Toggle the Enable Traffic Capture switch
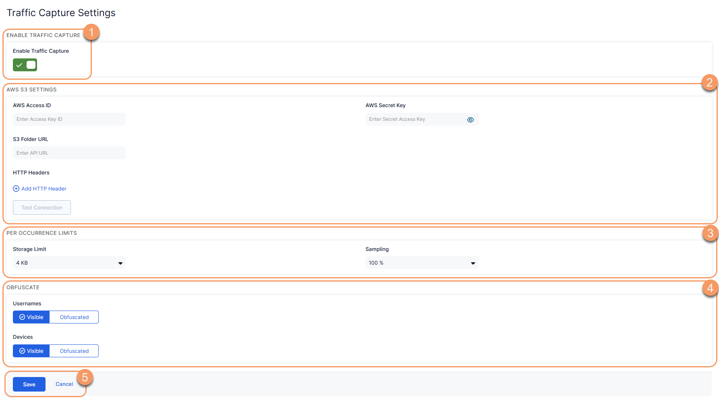The image size is (719, 400). coord(25,65)
